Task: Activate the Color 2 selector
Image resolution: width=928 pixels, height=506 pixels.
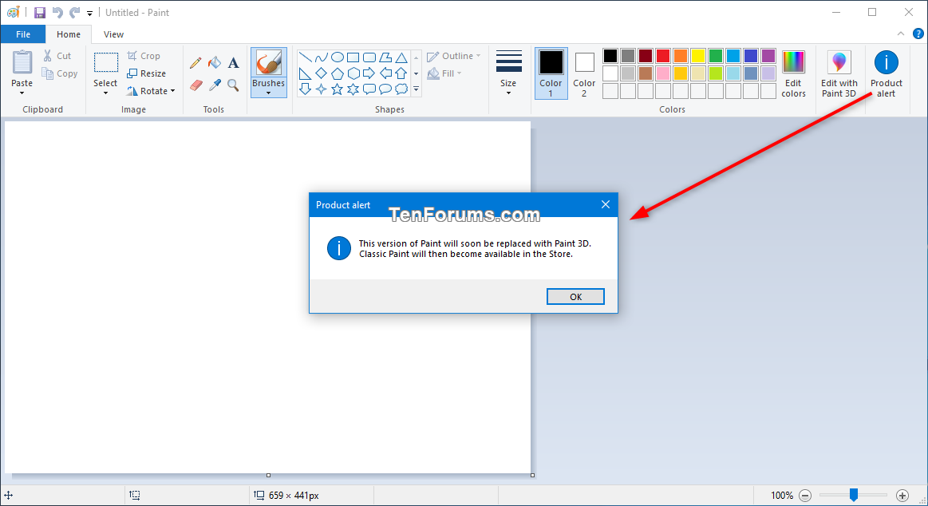Action: 584,73
